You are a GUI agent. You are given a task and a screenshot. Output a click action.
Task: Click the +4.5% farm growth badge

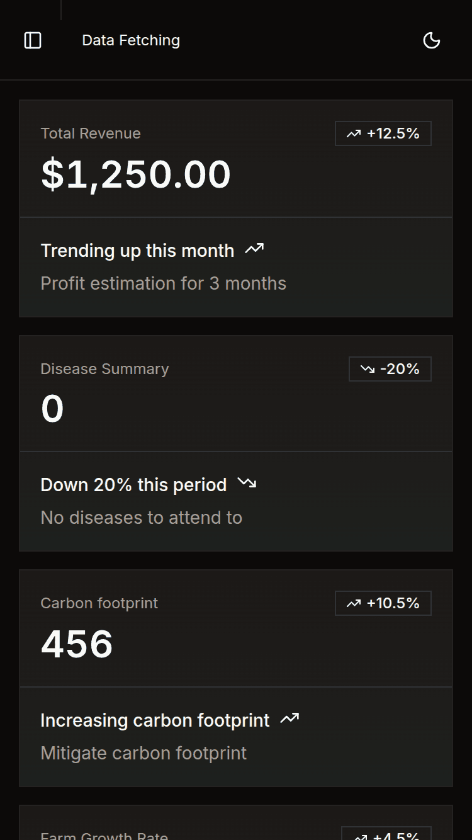pyautogui.click(x=387, y=835)
